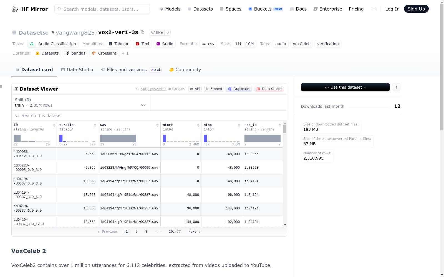Jump to last page 20,477
Image resolution: width=444 pixels, height=277 pixels.
point(175,232)
